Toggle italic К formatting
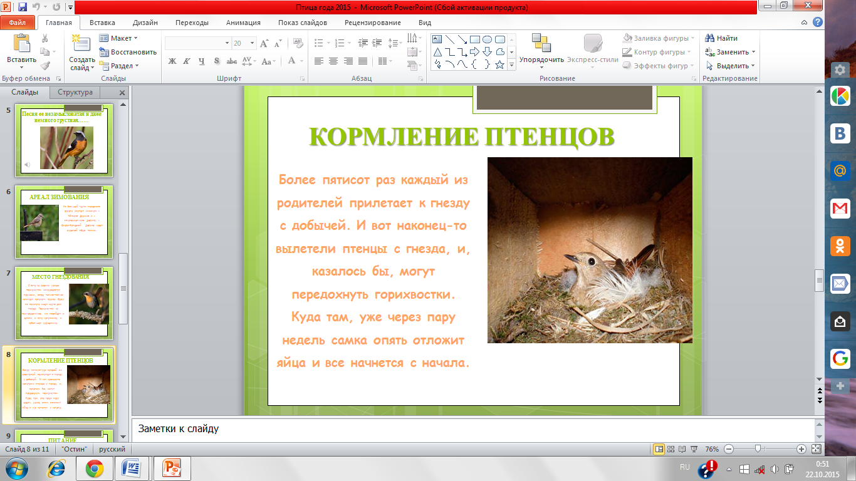Screen dimensions: 856x481 point(187,61)
